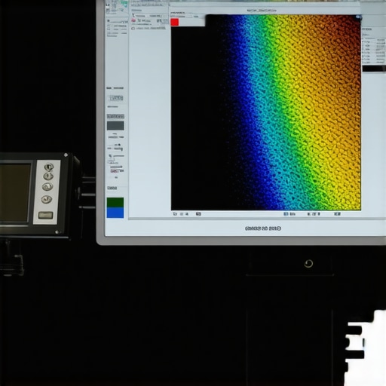
Task: Click the red square above the heatmap
Action: tap(175, 22)
